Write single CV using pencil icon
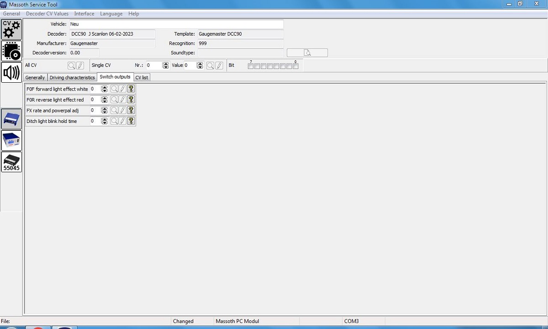The image size is (548, 329). pos(219,65)
